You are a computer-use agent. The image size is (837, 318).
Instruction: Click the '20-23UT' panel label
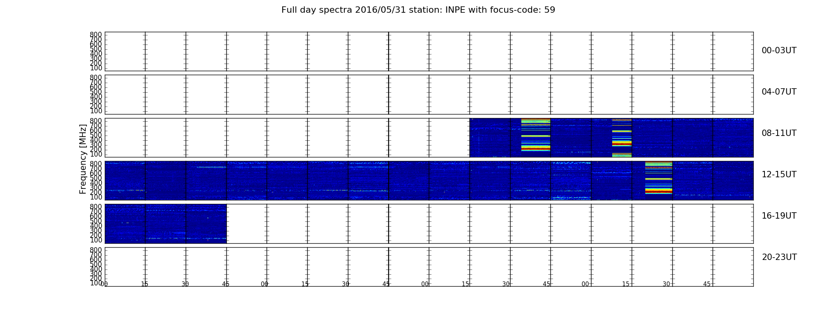point(779,257)
